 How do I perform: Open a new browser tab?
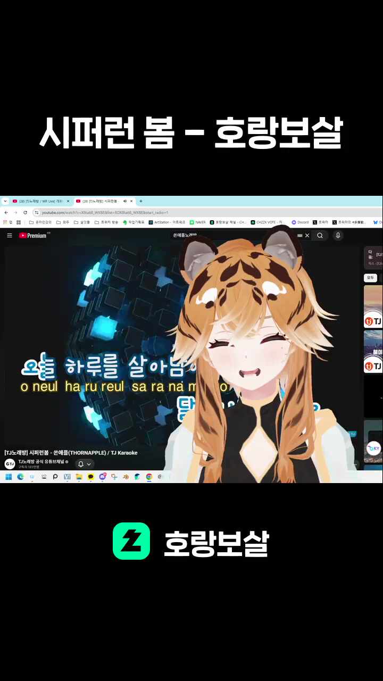click(141, 201)
